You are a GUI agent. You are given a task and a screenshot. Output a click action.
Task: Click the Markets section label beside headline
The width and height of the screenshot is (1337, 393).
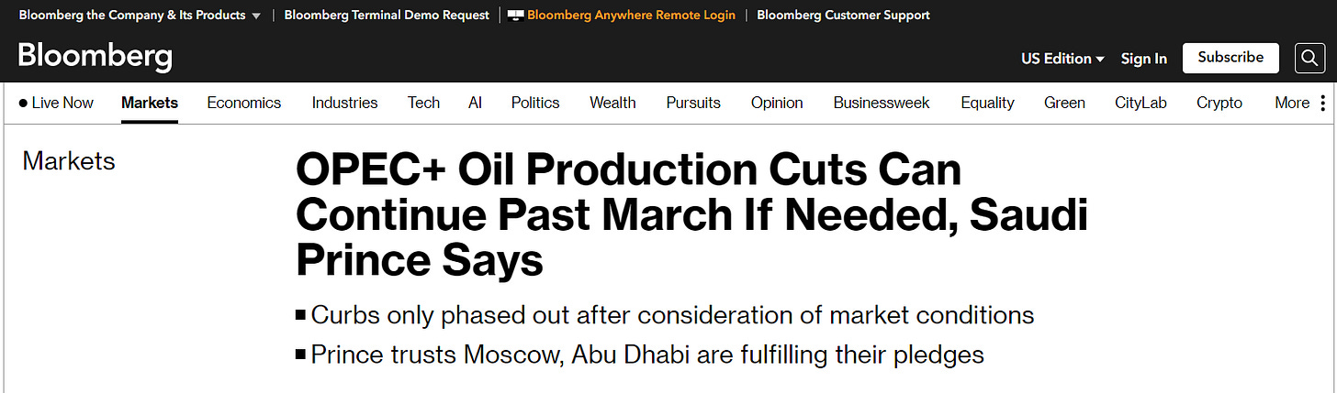click(x=69, y=161)
